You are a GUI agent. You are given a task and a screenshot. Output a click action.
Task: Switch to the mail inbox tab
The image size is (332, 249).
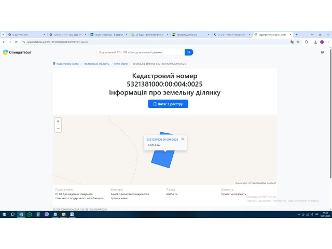click(149, 35)
